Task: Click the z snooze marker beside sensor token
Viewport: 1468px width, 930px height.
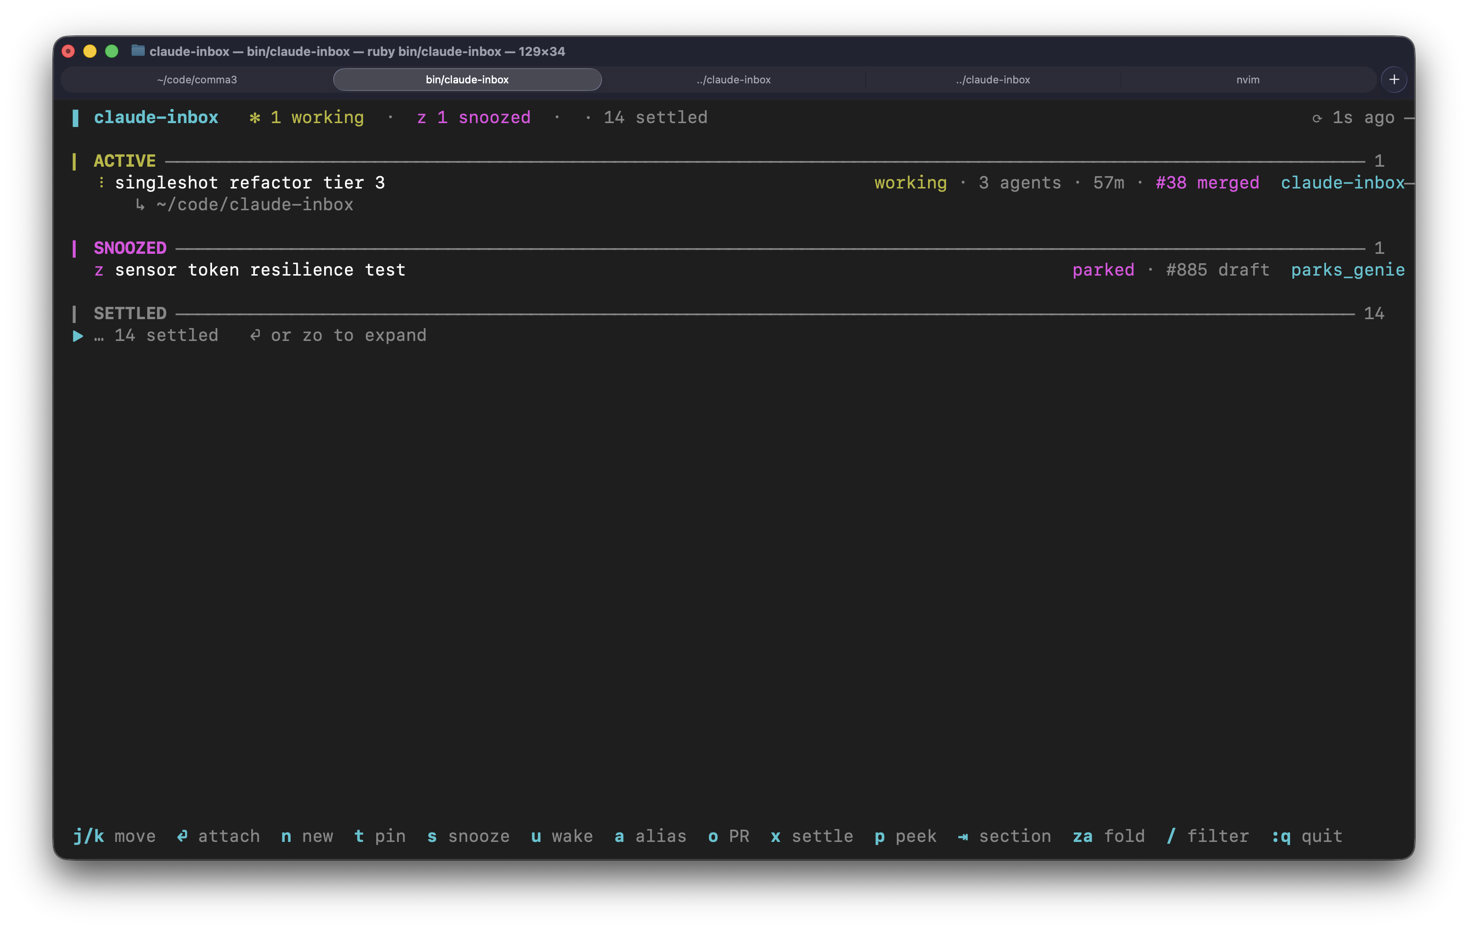Action: click(99, 270)
